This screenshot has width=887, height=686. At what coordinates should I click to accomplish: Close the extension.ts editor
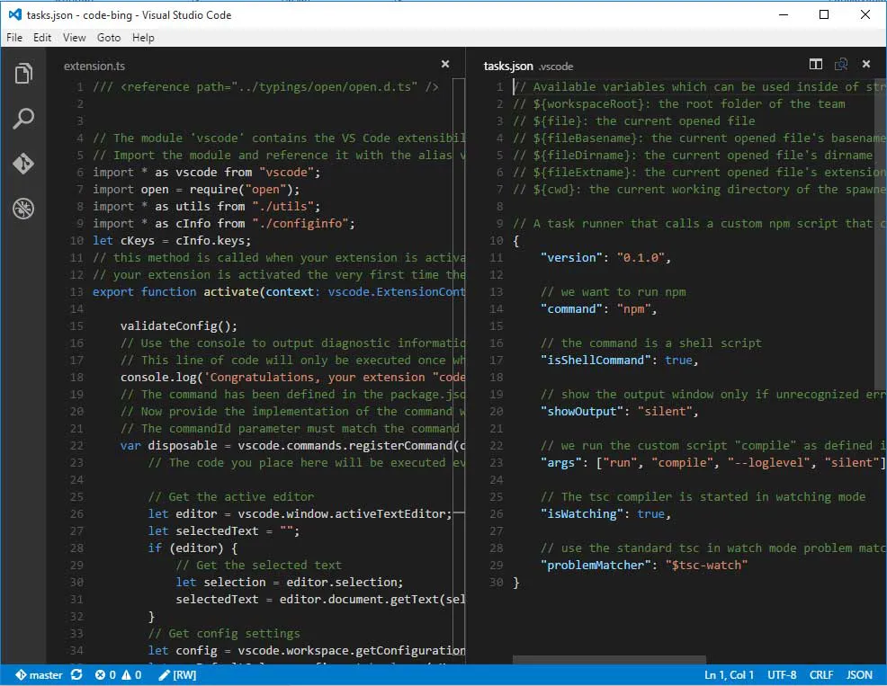click(x=444, y=65)
